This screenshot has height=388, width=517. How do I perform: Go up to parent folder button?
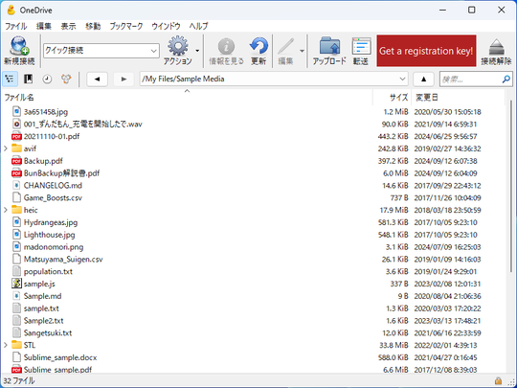point(424,80)
